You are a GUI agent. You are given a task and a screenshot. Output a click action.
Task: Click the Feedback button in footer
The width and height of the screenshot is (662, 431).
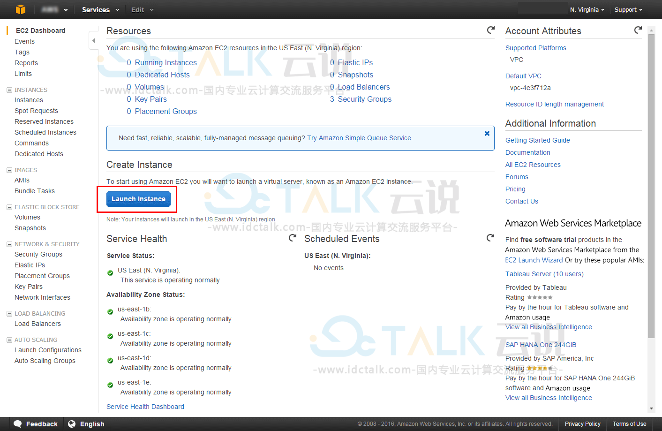tap(36, 424)
